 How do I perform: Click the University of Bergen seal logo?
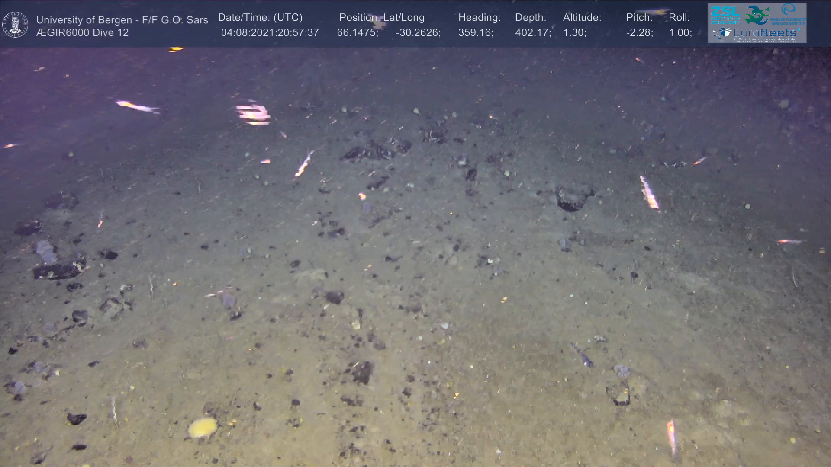15,24
